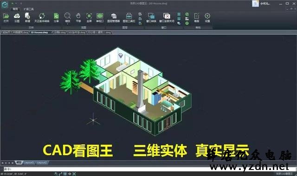Viewport: 297px width, 176px height.
Task: Click the green round info icon
Action: pyautogui.click(x=187, y=23)
